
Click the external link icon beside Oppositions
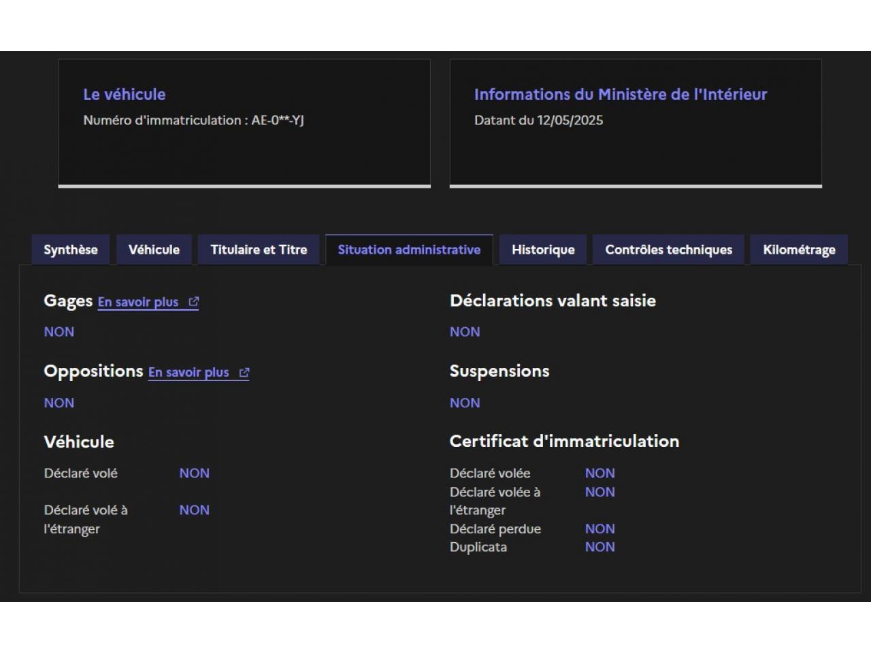pyautogui.click(x=244, y=372)
